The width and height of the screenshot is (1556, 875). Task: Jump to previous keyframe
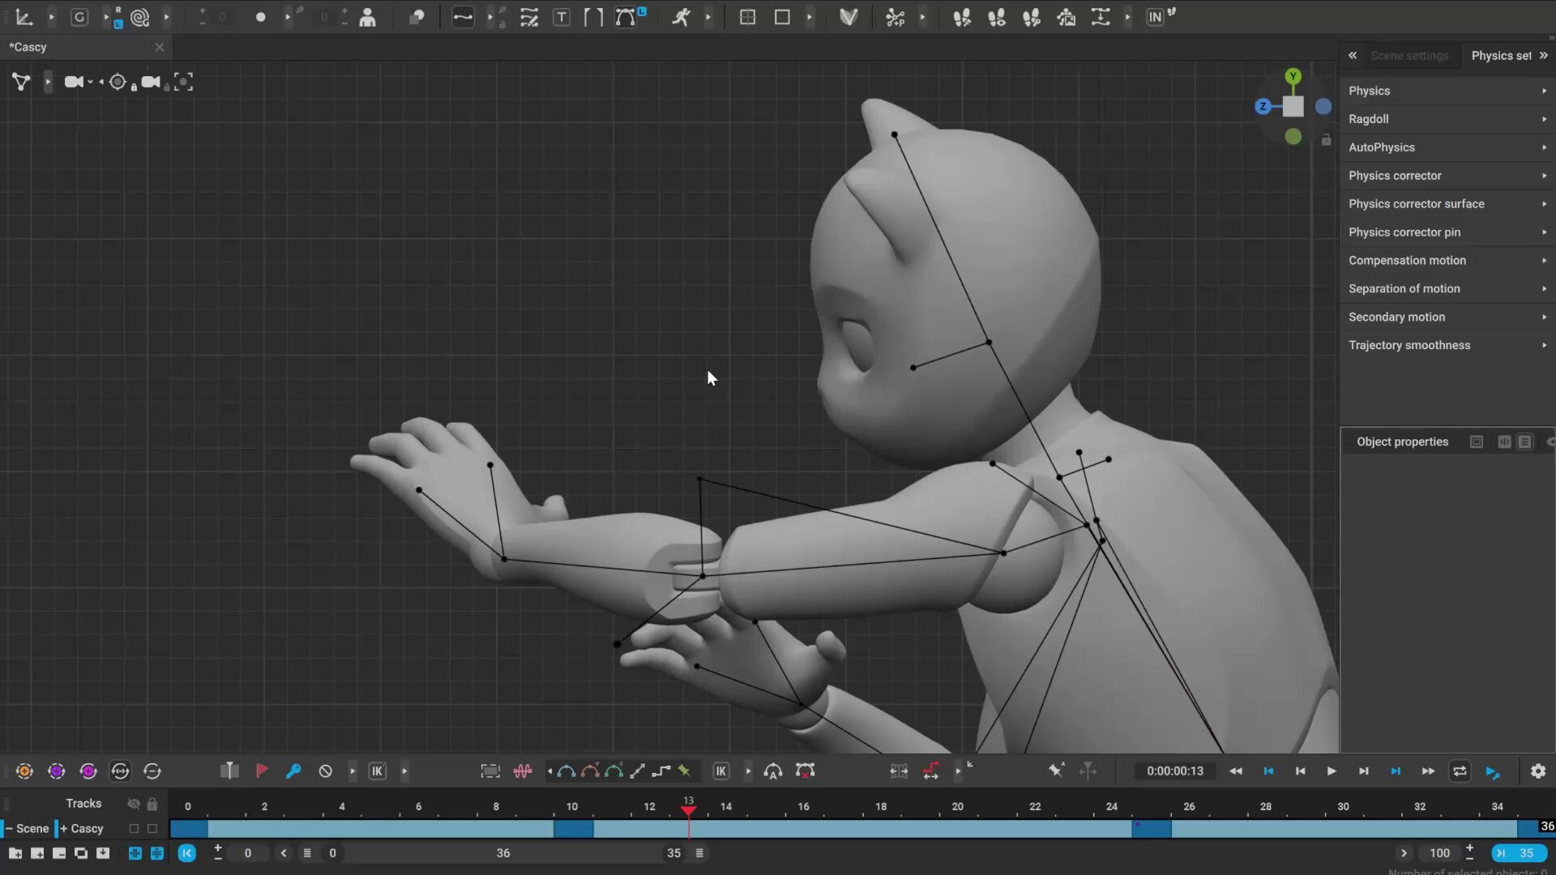tap(1268, 771)
